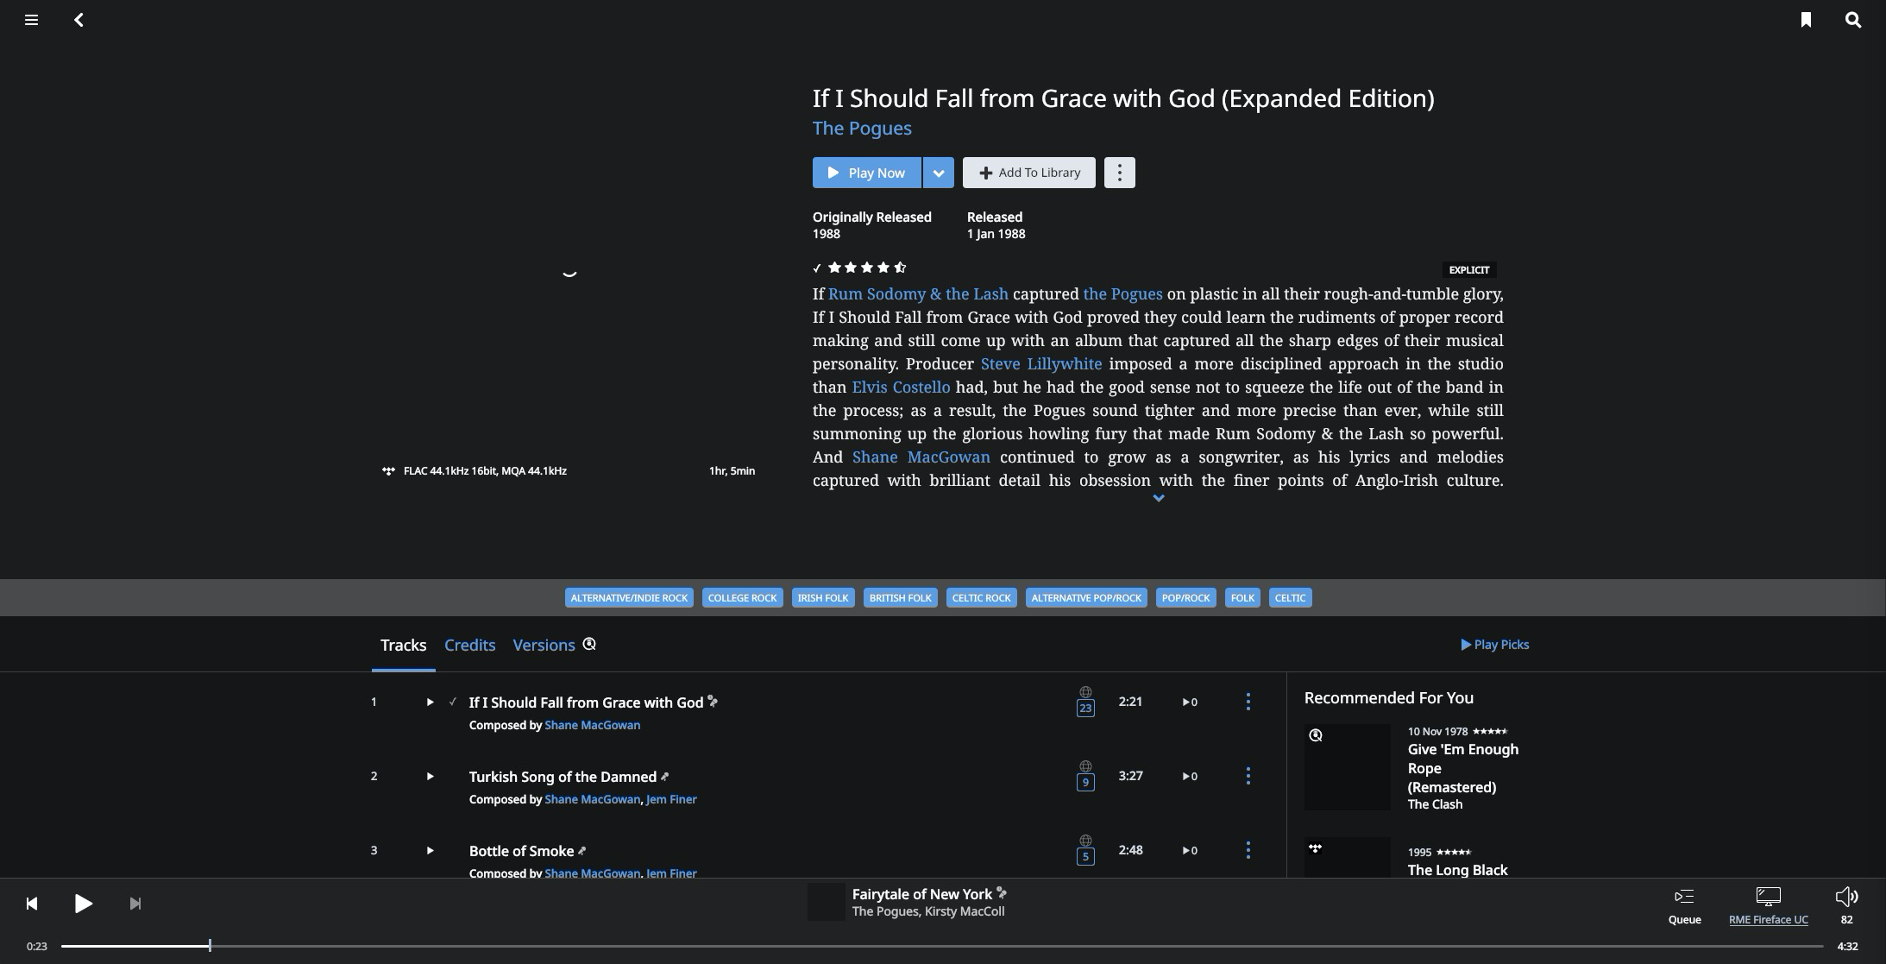Select the College Rock genre tag
This screenshot has height=964, width=1886.
742,598
